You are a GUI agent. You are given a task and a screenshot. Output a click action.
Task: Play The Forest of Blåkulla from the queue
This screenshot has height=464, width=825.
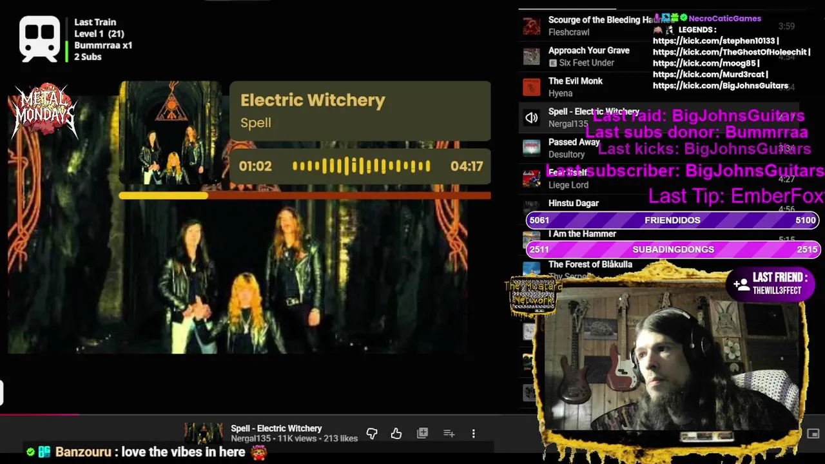(x=590, y=264)
